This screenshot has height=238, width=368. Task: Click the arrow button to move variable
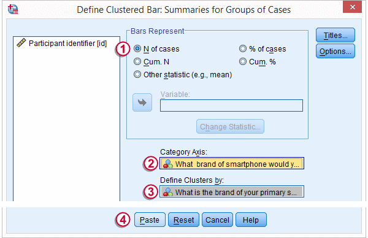[142, 102]
